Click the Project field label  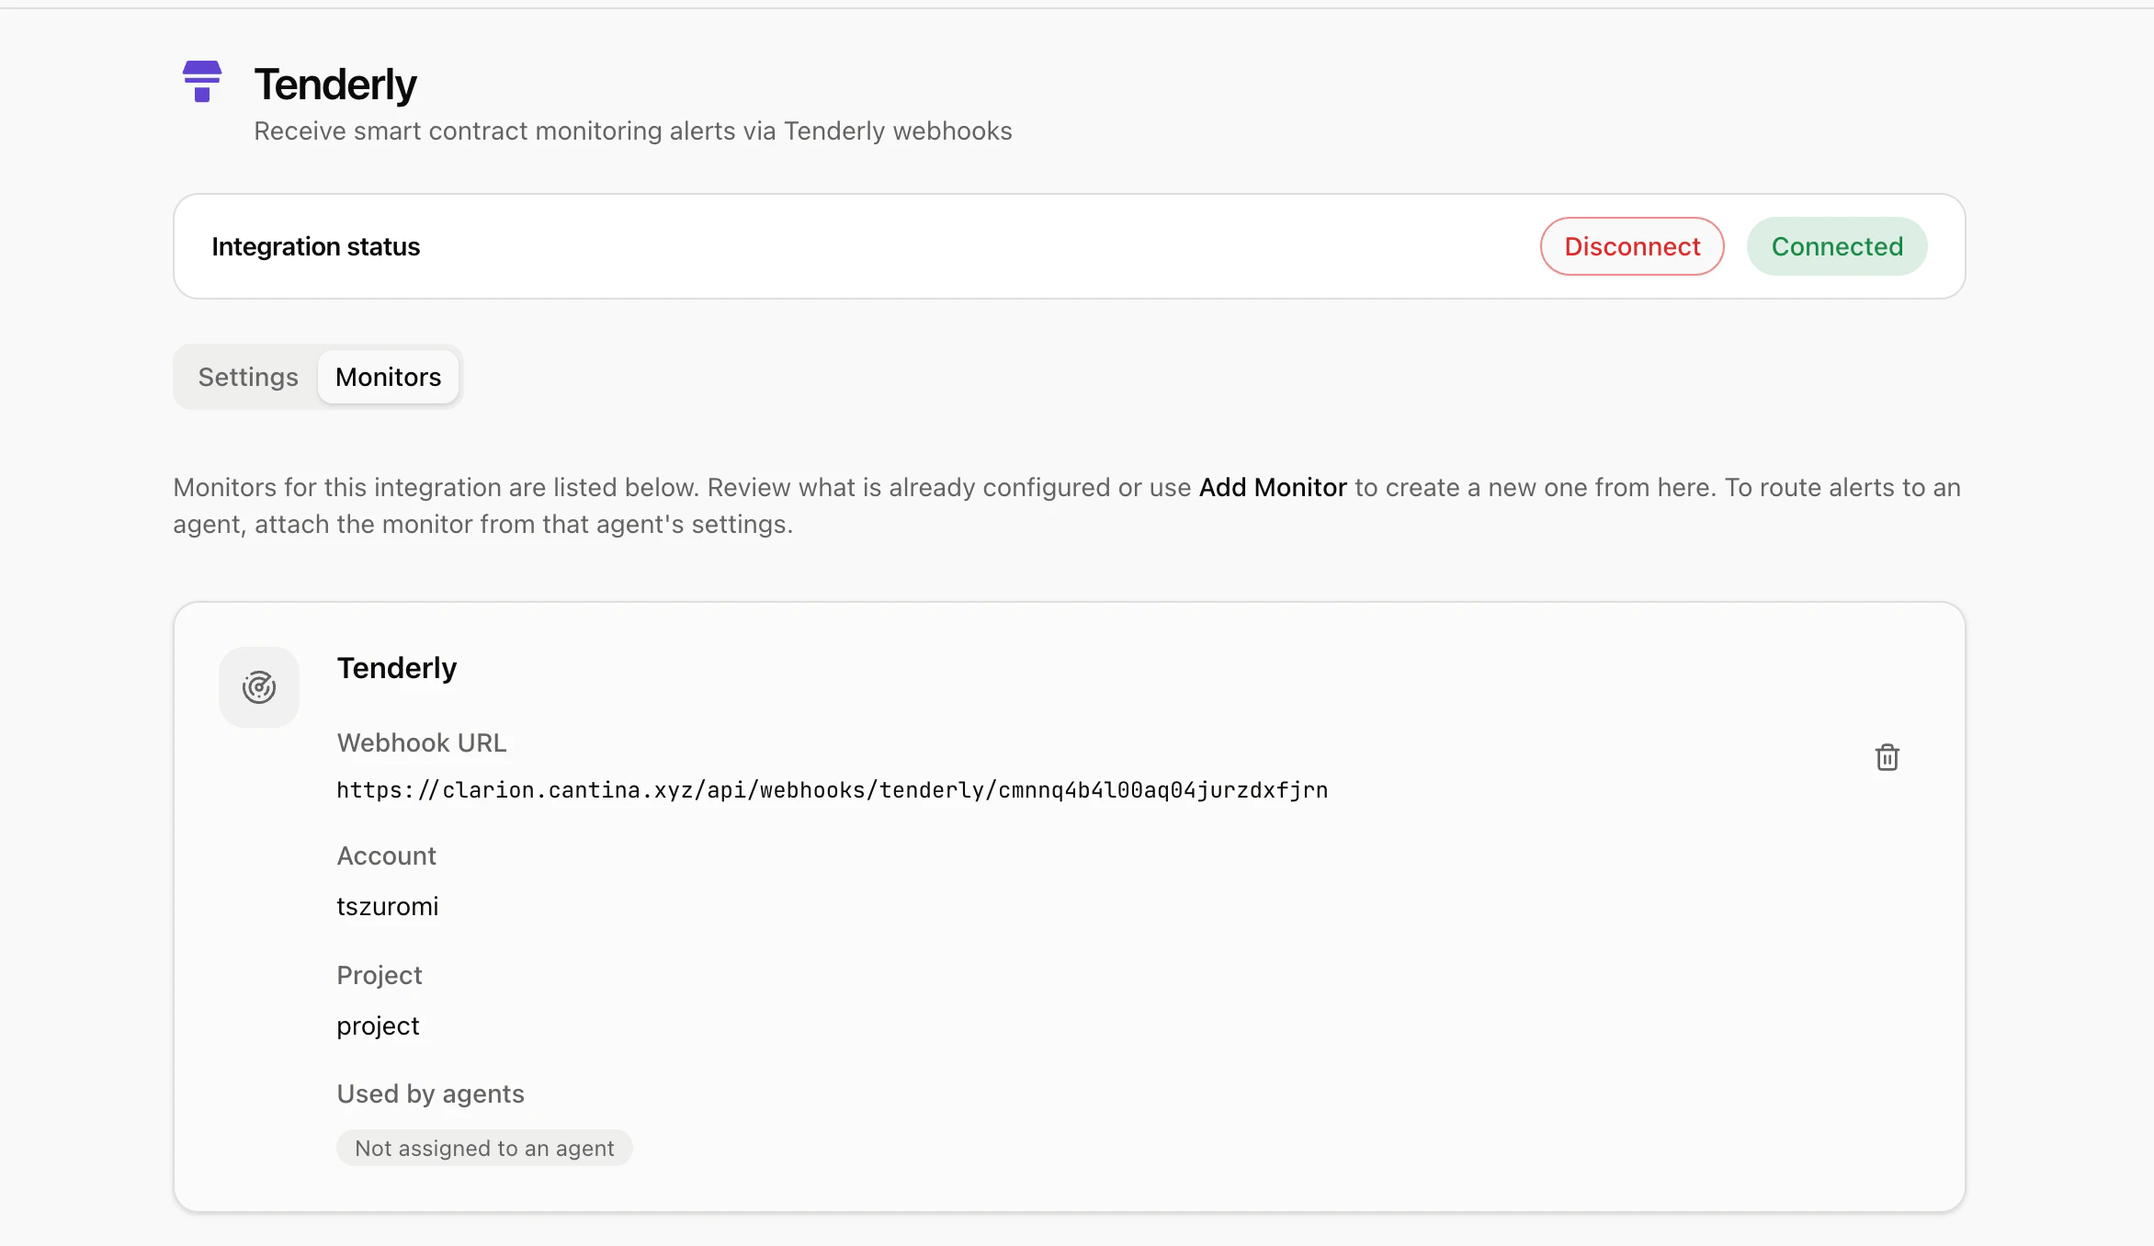click(x=379, y=975)
